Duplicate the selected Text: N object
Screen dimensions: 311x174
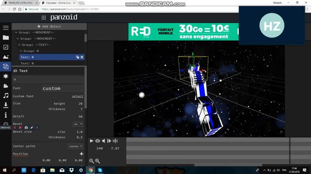(78, 57)
